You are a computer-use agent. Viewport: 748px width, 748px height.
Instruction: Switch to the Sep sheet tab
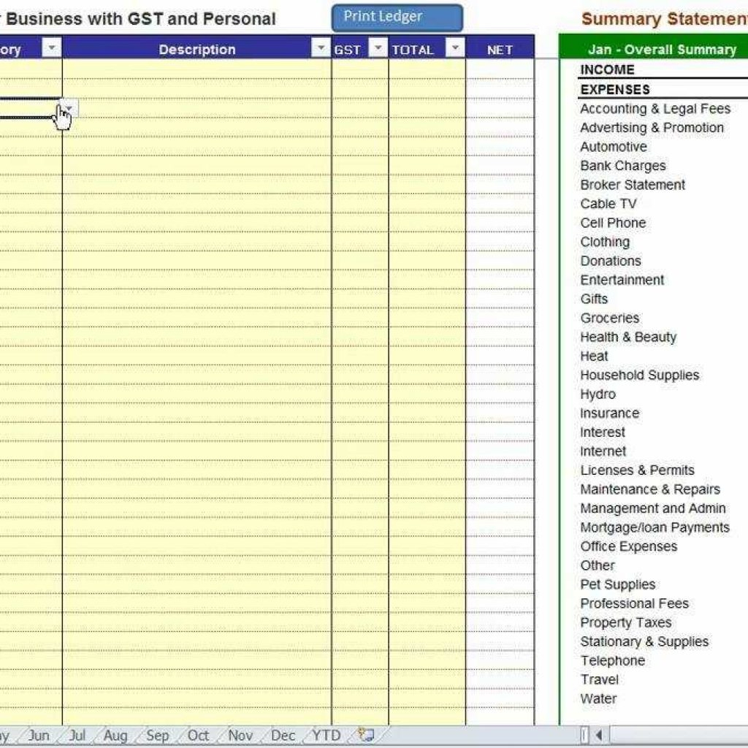coord(158,735)
